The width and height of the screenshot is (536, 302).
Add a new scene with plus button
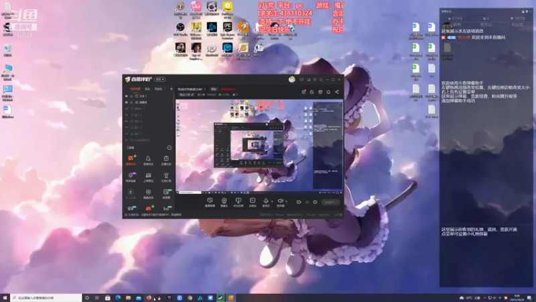tap(172, 89)
